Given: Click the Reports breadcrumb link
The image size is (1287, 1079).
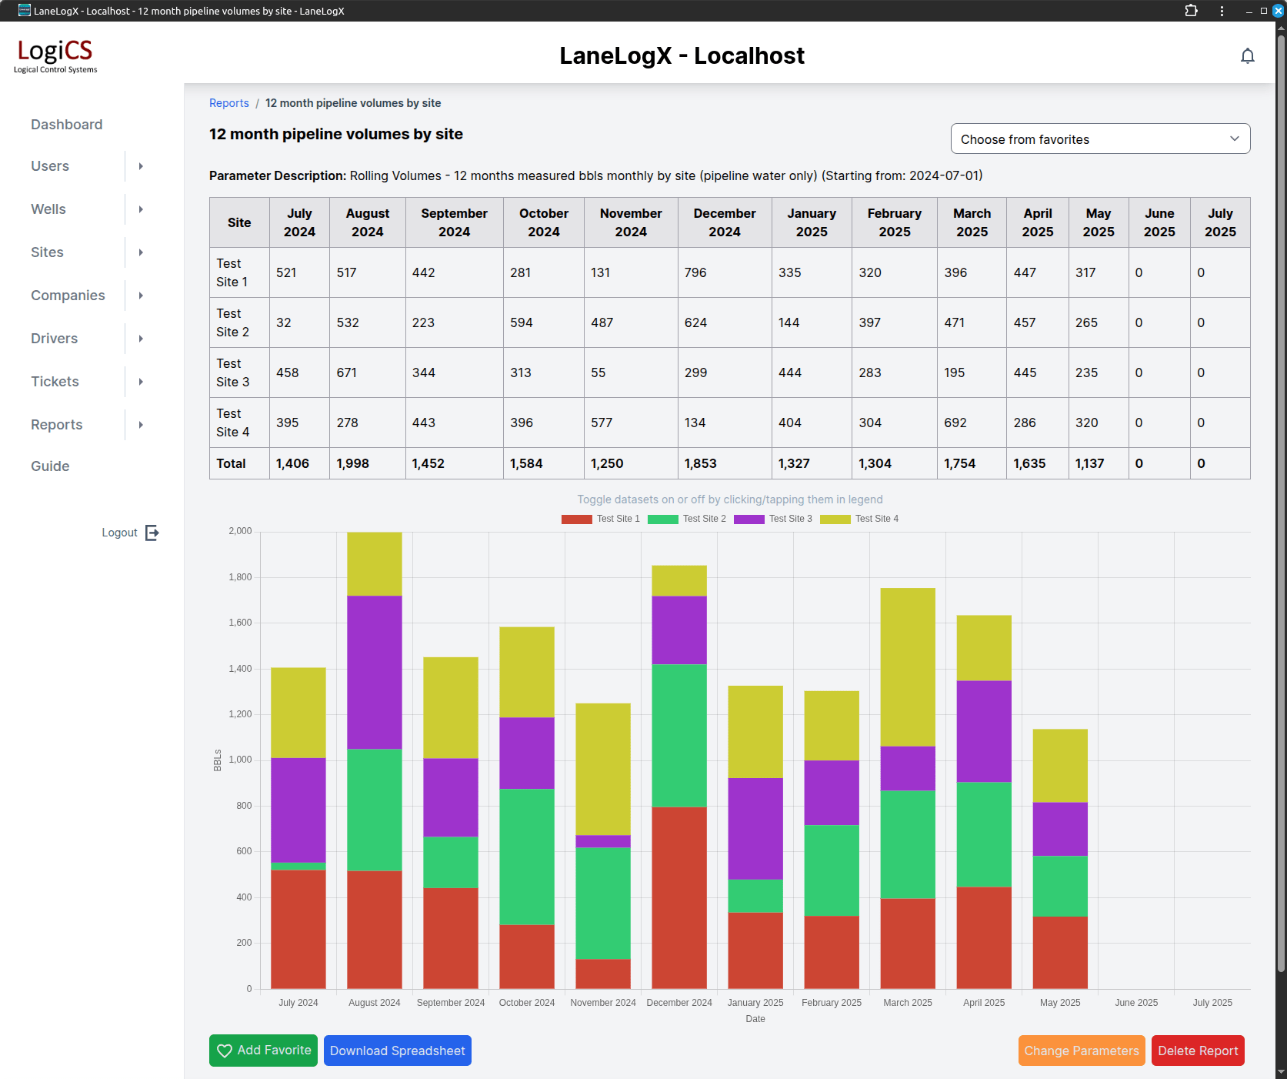Looking at the screenshot, I should pyautogui.click(x=228, y=103).
